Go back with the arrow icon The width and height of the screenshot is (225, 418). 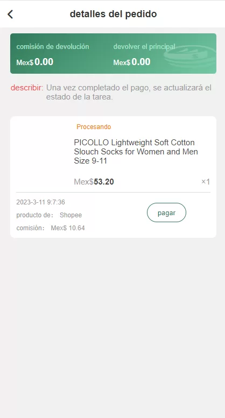10,14
